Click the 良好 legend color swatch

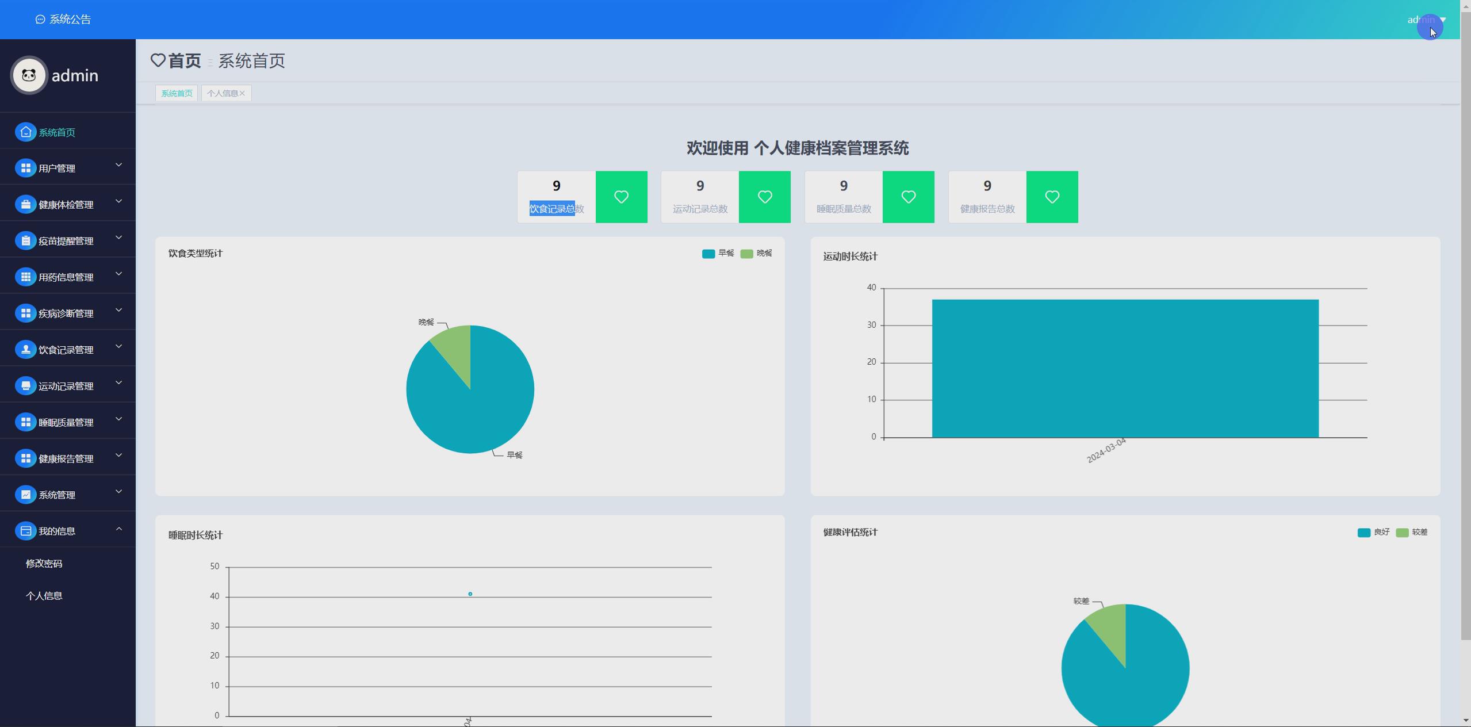coord(1363,533)
